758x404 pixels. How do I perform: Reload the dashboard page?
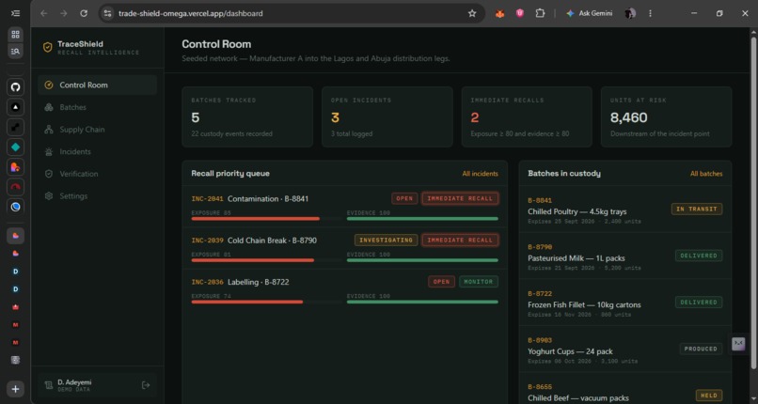click(x=84, y=13)
